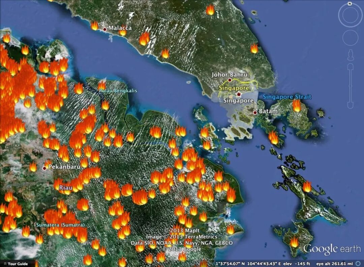The image size is (364, 267).
Task: Click the move joystick circle below the compass
Action: [350, 38]
